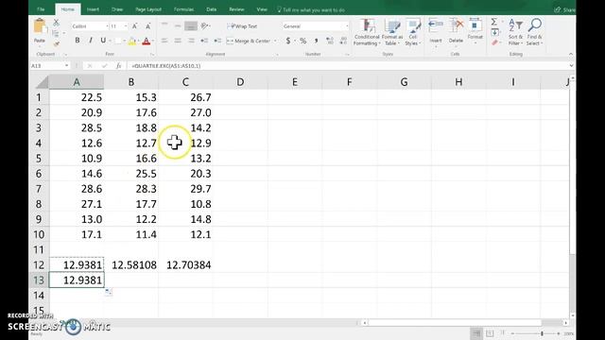Toggle Wrap Text
Screen dimensions: 605x340
242,26
